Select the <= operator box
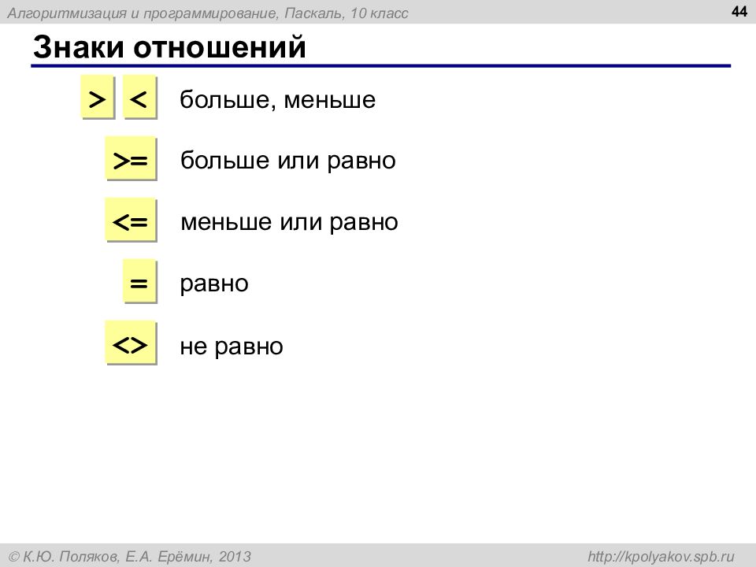 pyautogui.click(x=132, y=220)
